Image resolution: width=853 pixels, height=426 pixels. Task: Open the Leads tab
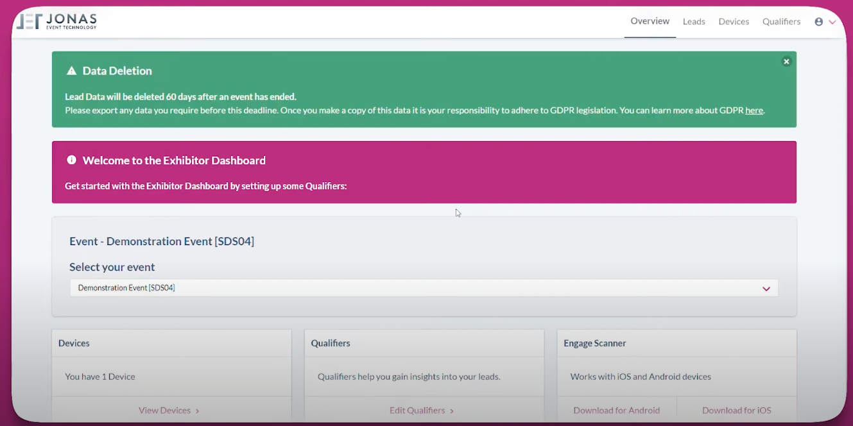pos(694,22)
